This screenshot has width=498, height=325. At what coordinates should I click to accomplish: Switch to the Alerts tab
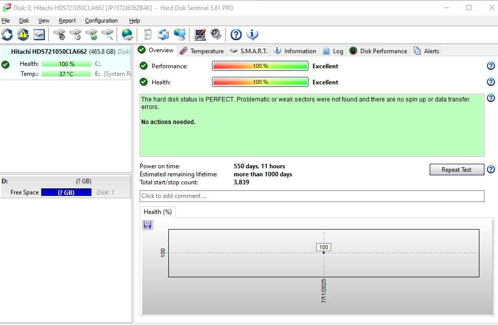click(426, 51)
